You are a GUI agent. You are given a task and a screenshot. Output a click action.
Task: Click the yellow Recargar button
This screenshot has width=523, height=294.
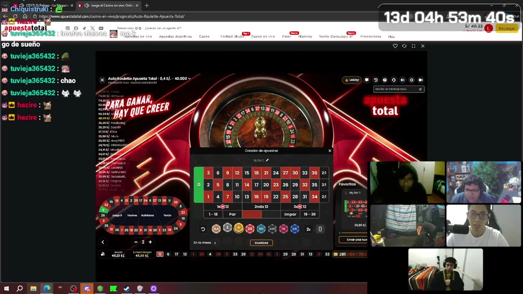507,28
